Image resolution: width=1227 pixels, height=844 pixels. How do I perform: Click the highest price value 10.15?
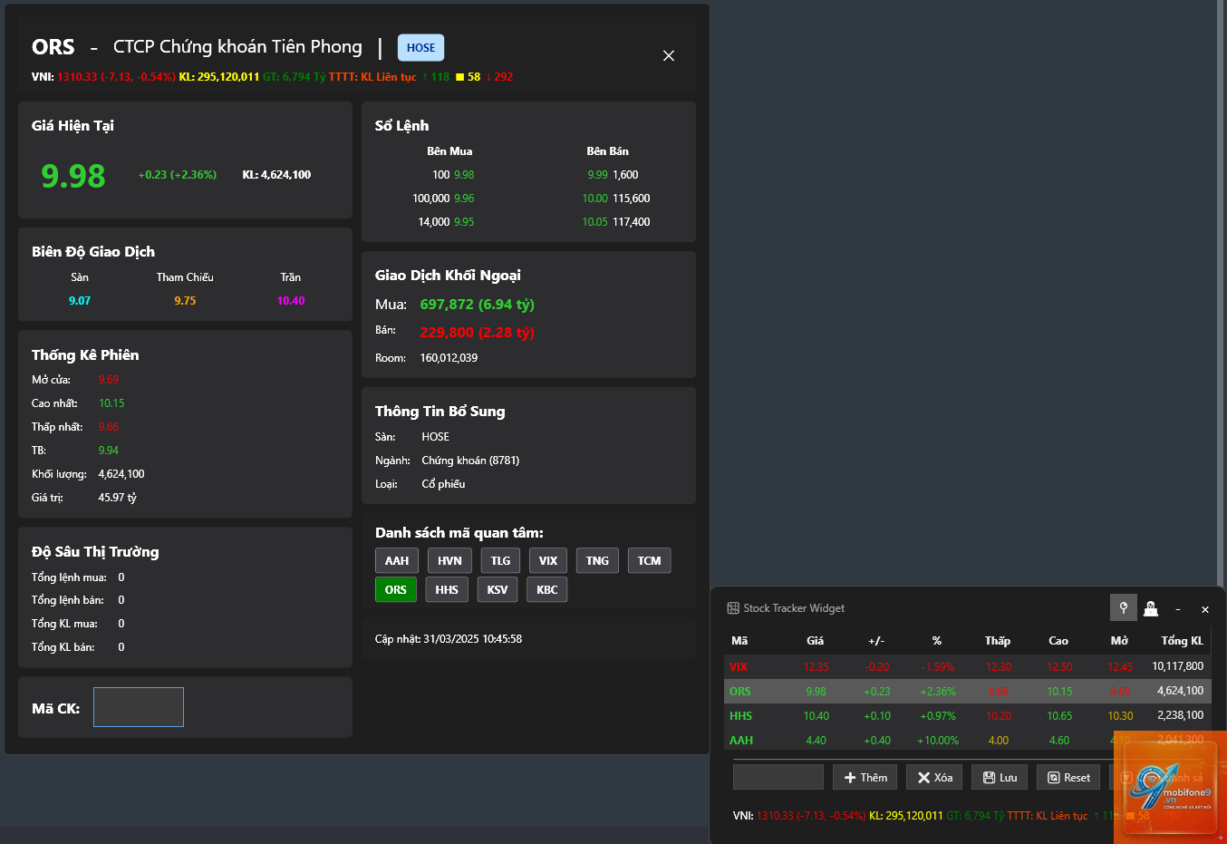click(111, 403)
